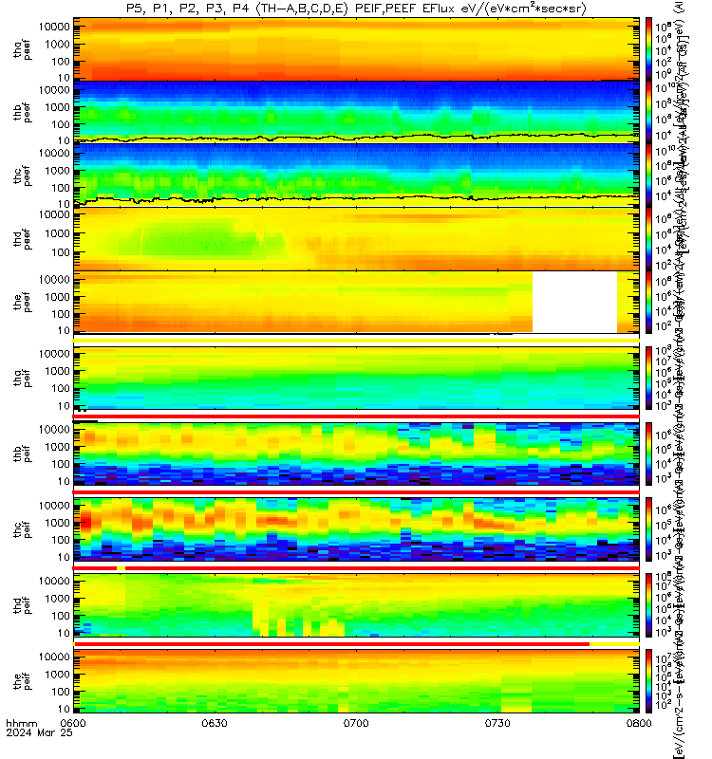Select the 'thd peef' panel label
Image resolution: width=712 pixels, height=759 pixels.
click(x=22, y=239)
